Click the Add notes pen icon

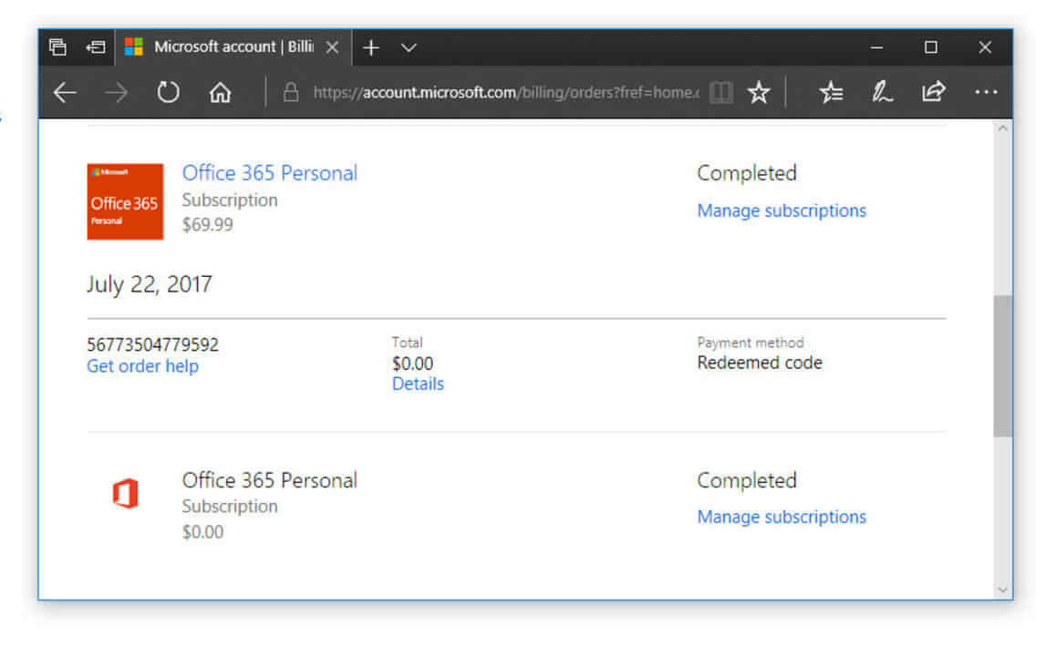click(882, 92)
